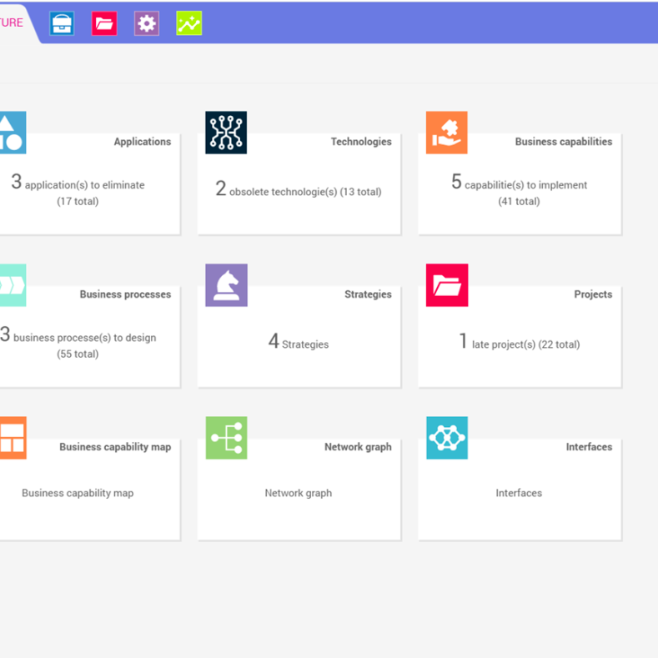View the 2 obsolete technologie(s) link
This screenshot has height=658, width=658.
click(298, 191)
